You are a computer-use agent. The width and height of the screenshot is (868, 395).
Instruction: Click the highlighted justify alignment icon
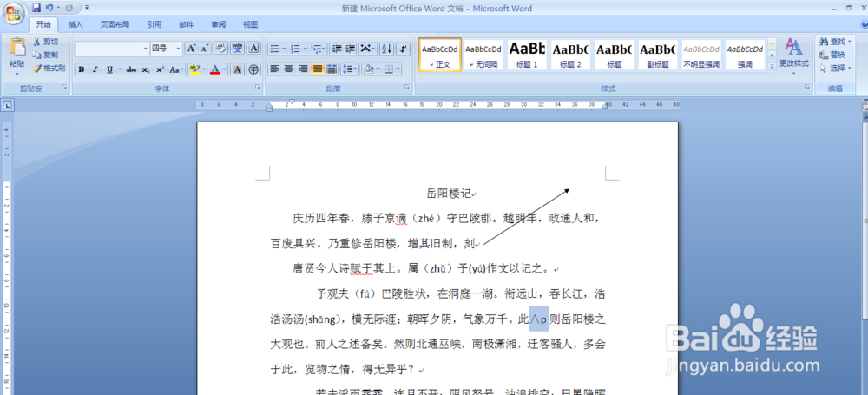tap(317, 69)
